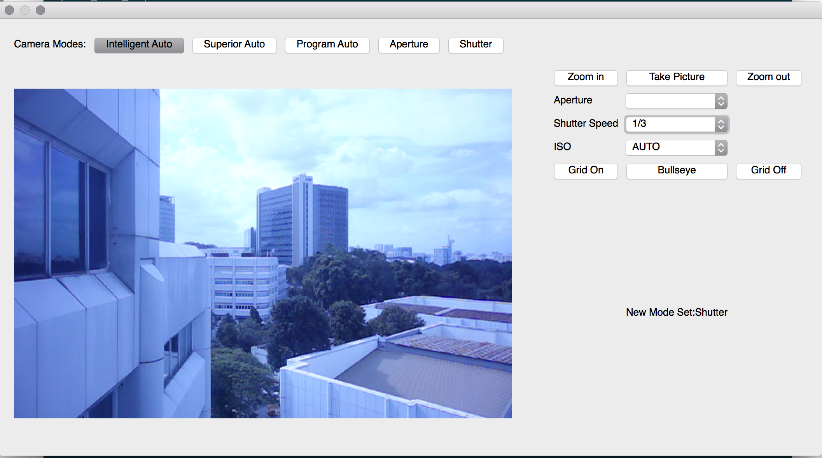822x458 pixels.
Task: Click the Zoom out button
Action: coord(768,77)
